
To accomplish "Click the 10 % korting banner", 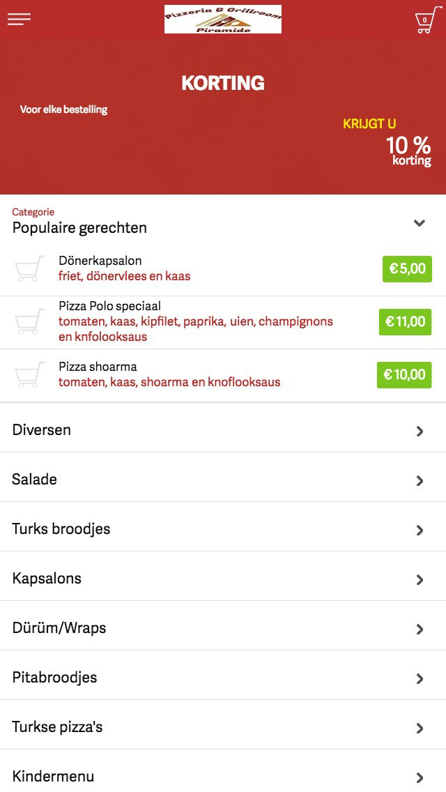I will (x=408, y=150).
